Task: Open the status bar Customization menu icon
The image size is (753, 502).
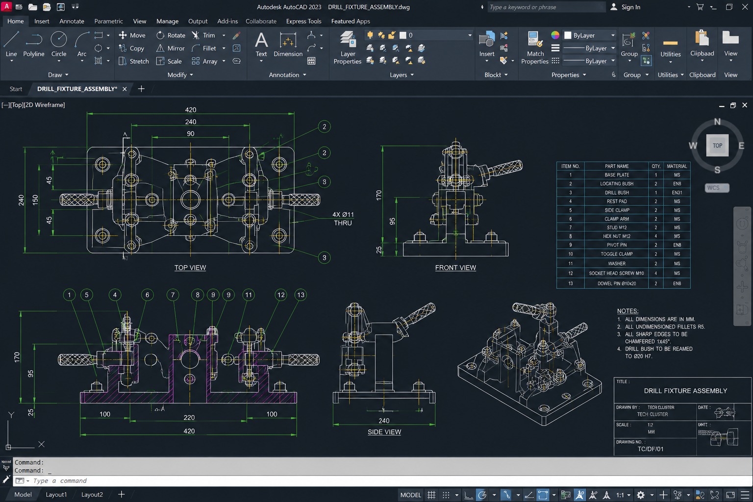Action: (745, 495)
